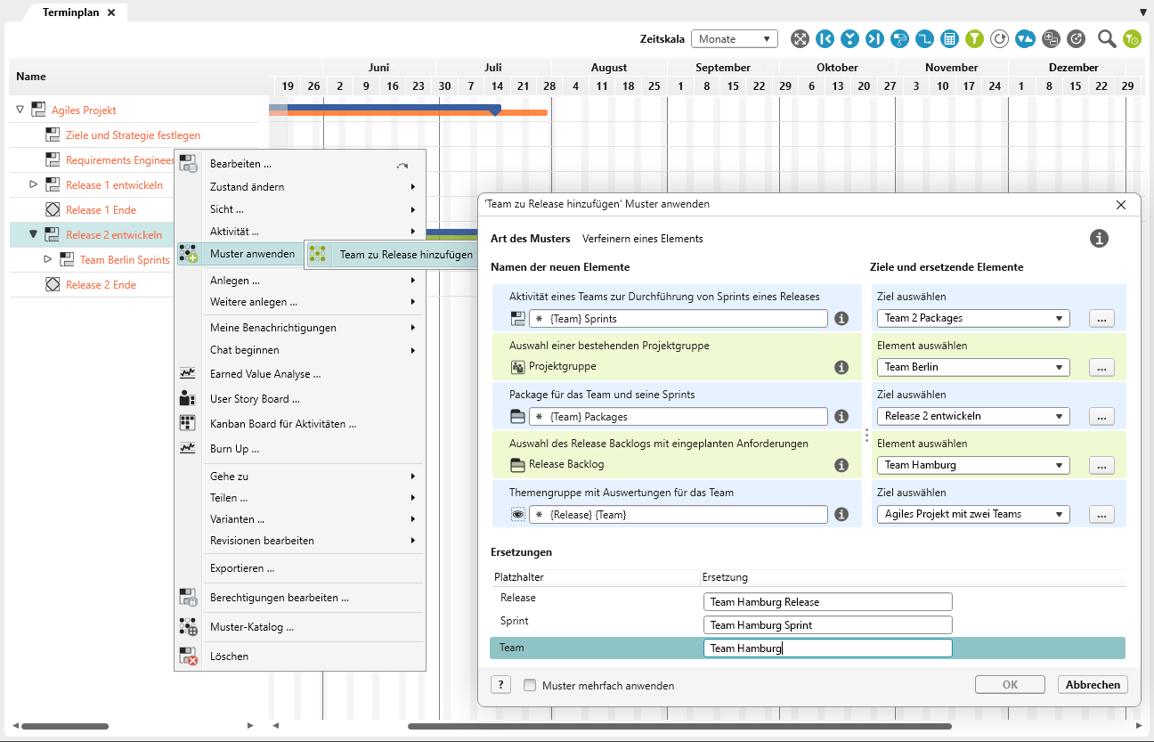Click the Abbrechen button

(x=1093, y=684)
